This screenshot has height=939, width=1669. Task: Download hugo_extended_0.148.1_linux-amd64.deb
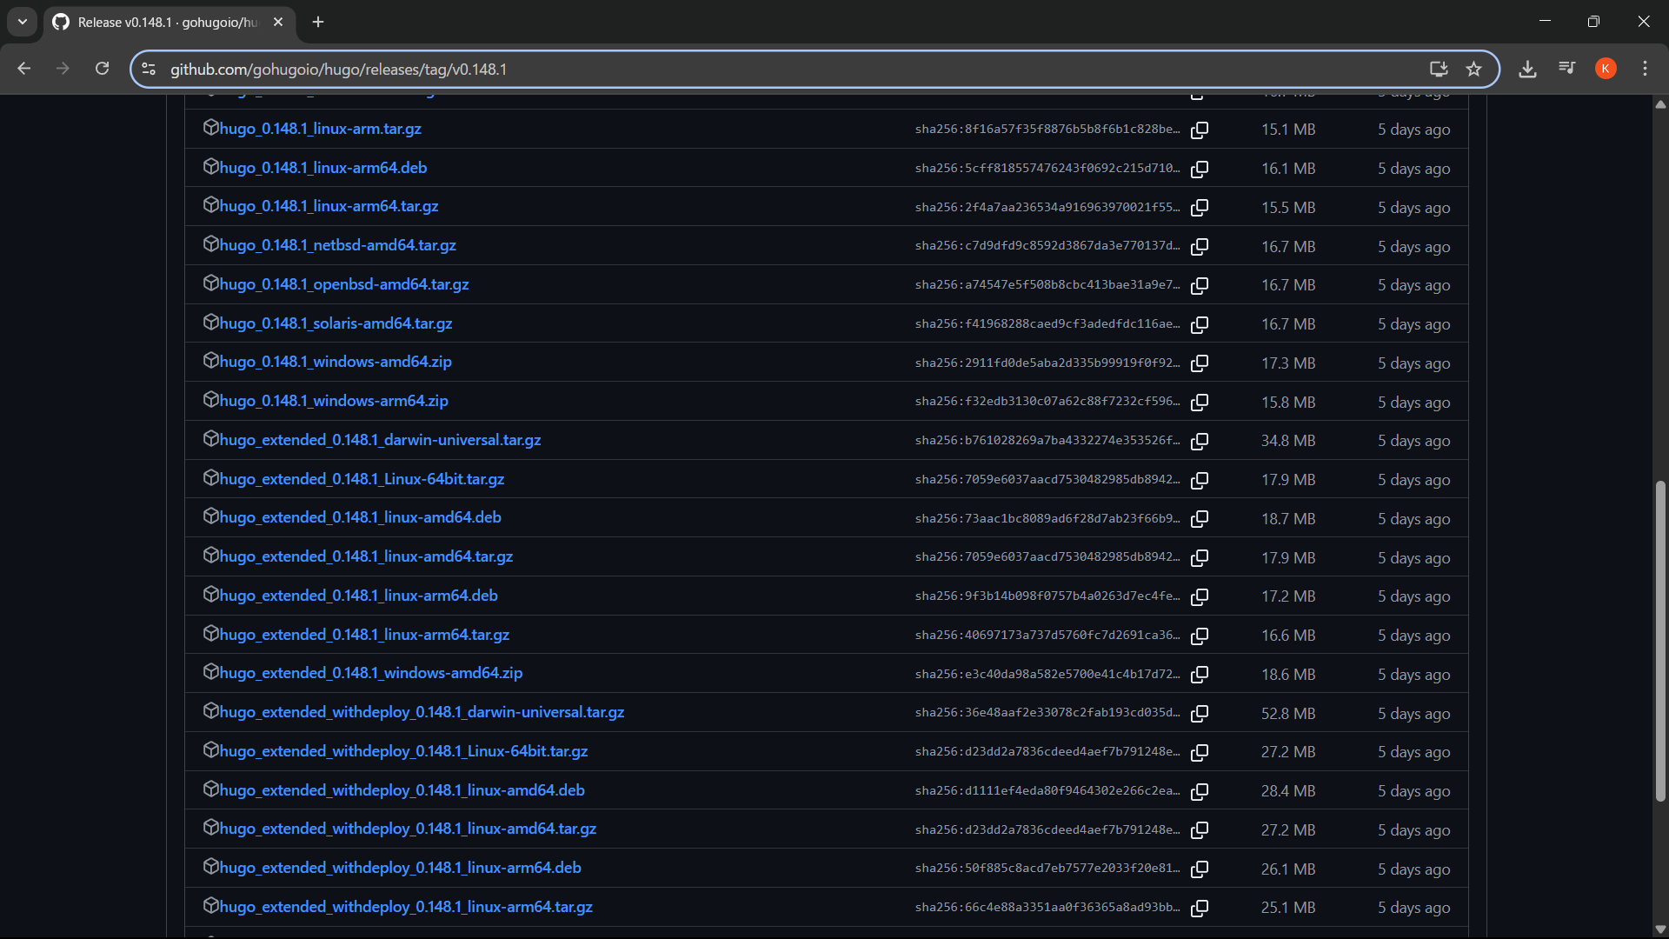click(360, 517)
